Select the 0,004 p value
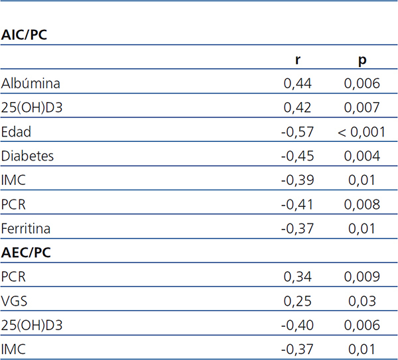 point(362,156)
